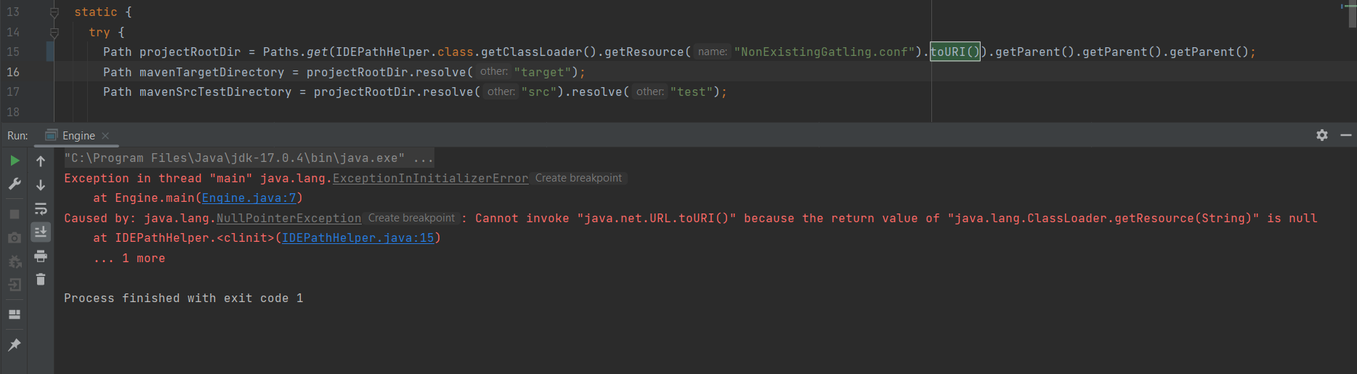The image size is (1357, 374).
Task: Click line number 15 in gutter
Action: 13,52
